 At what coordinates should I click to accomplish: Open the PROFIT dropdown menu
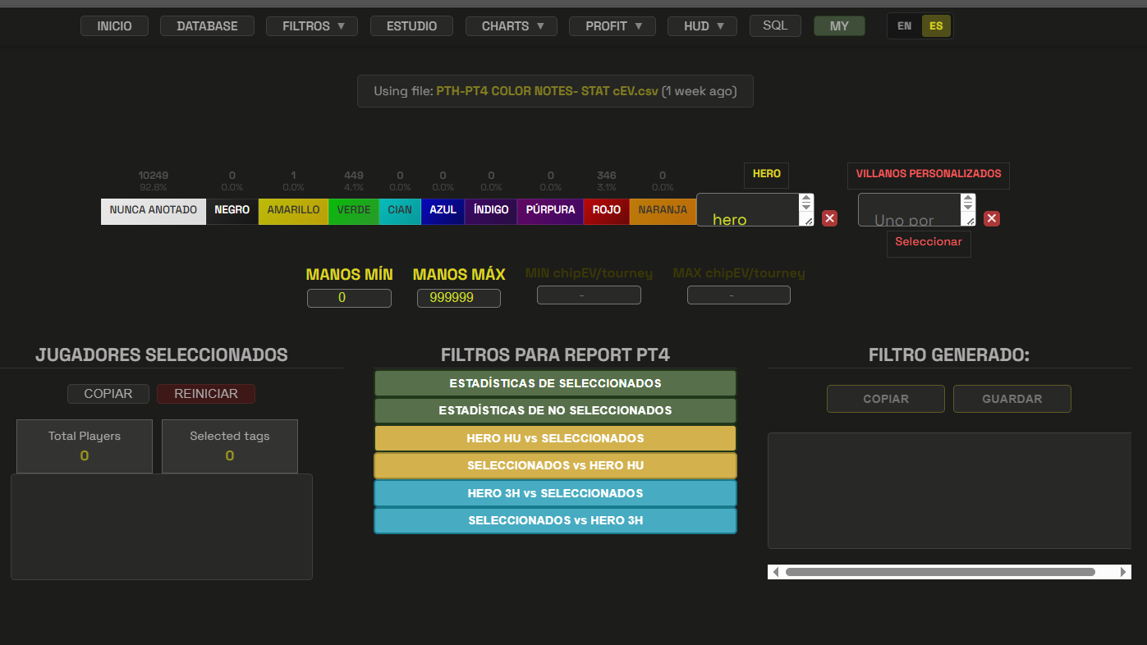612,26
